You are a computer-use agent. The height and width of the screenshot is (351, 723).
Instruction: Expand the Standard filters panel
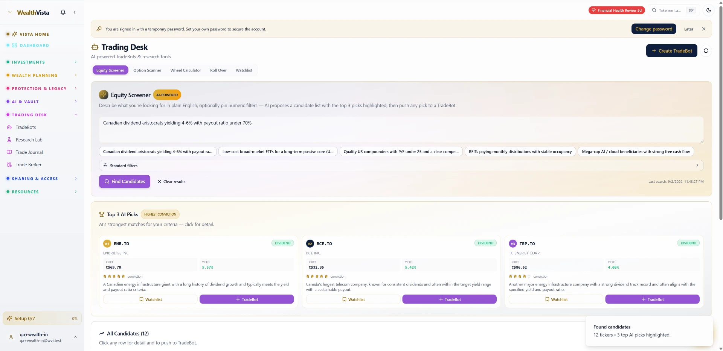[401, 166]
